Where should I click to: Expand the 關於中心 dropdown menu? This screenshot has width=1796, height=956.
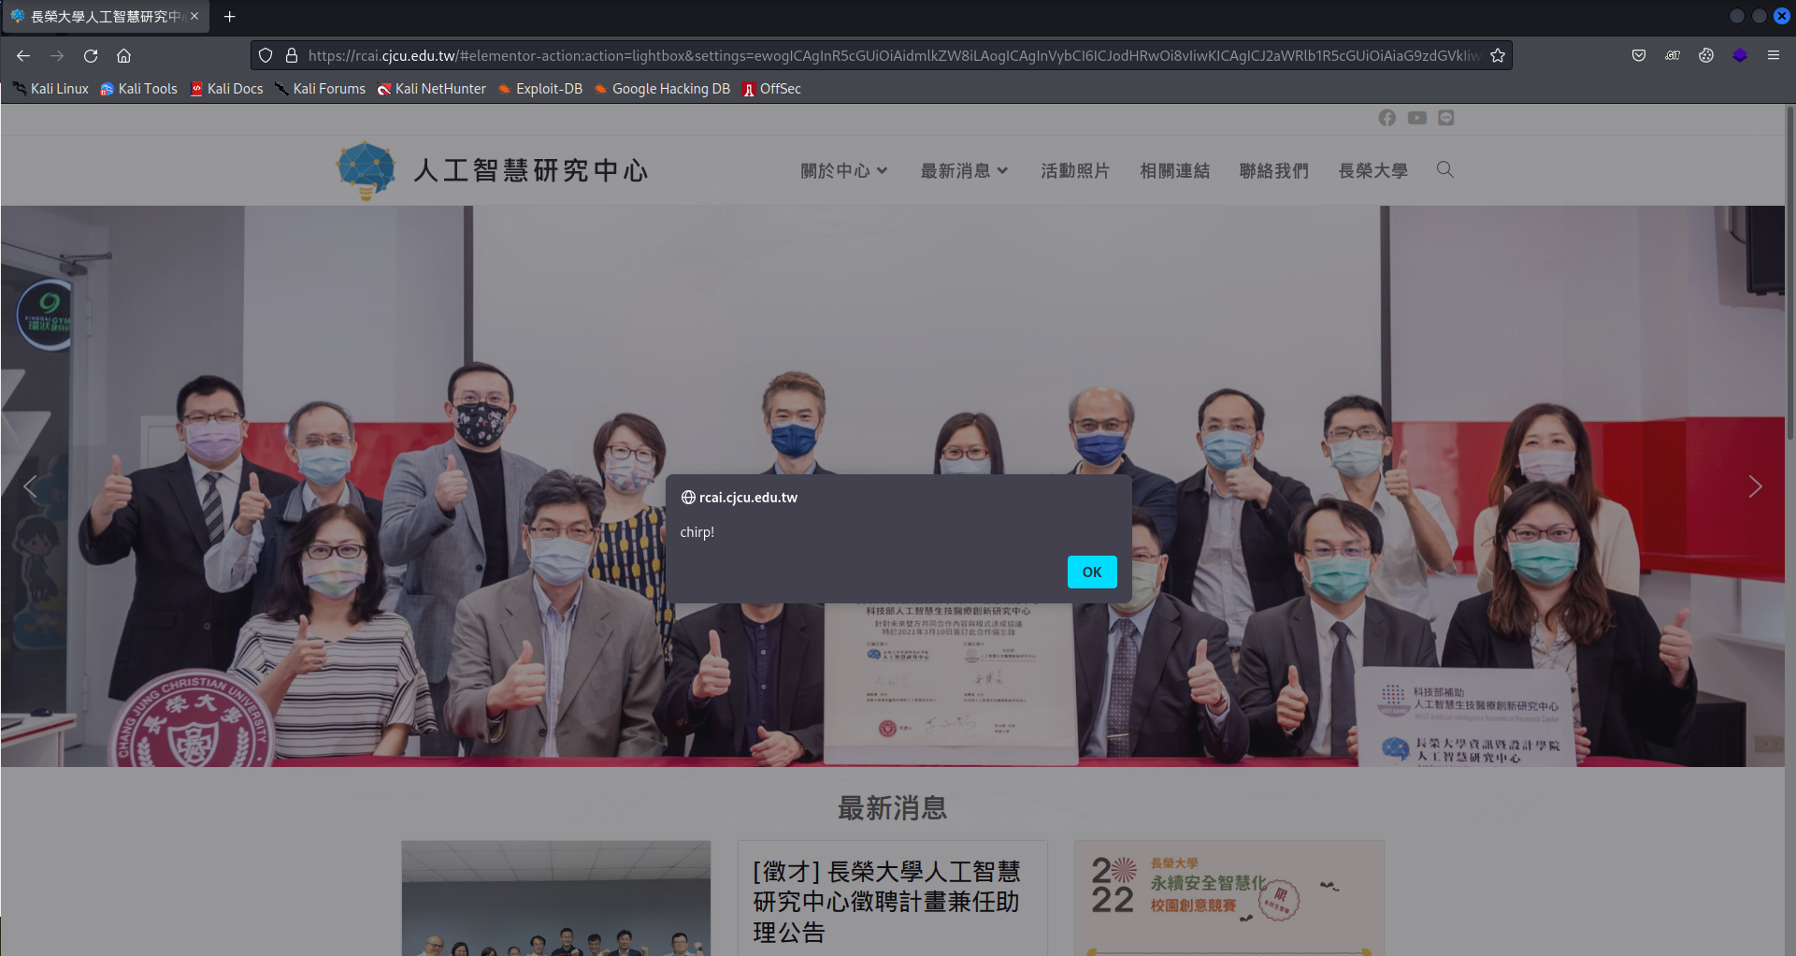coord(843,171)
